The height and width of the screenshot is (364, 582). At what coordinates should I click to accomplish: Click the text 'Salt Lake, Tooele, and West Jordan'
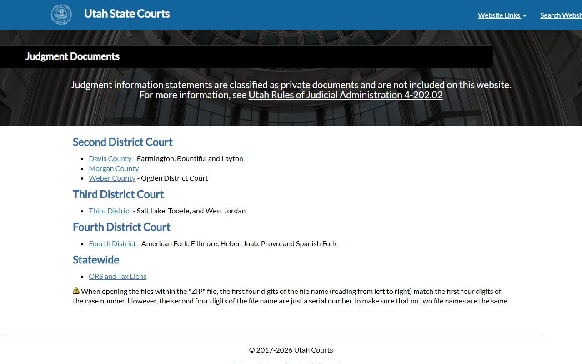click(191, 211)
